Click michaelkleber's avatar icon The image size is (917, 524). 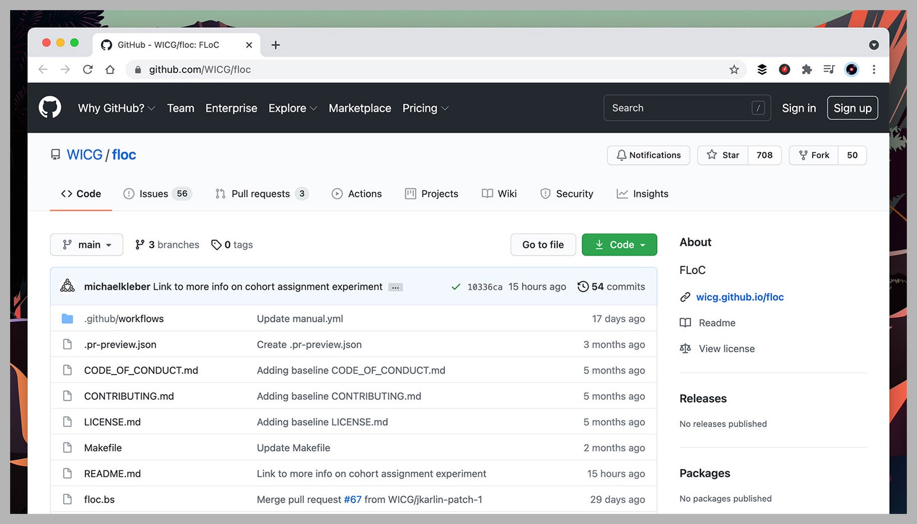pyautogui.click(x=68, y=286)
